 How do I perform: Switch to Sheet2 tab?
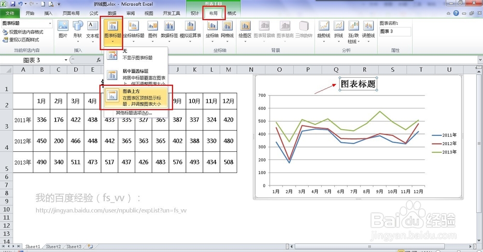(x=53, y=247)
